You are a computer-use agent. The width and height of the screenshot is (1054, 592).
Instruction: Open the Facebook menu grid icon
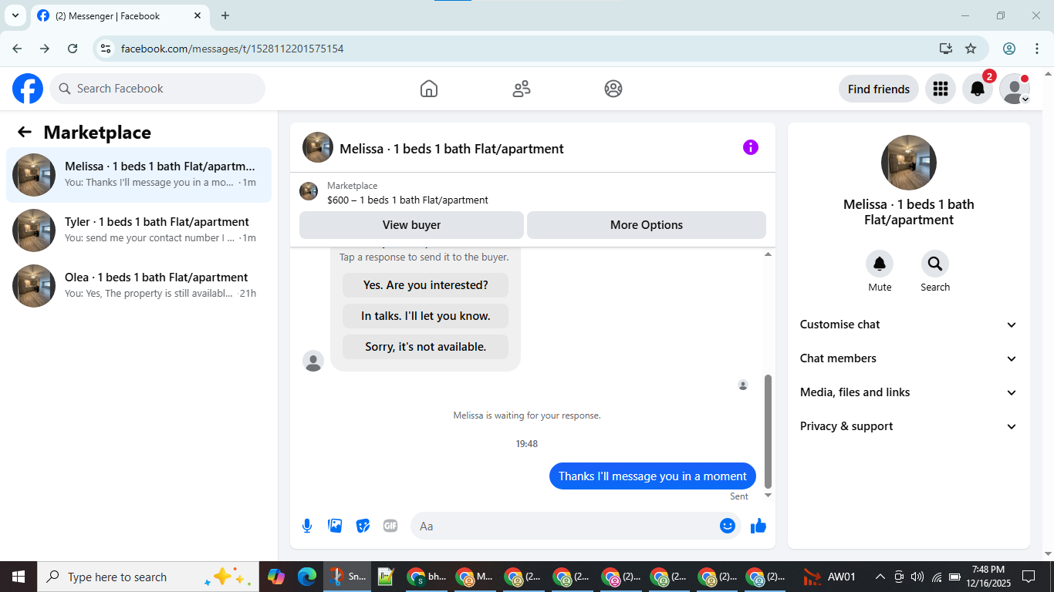[x=940, y=89]
